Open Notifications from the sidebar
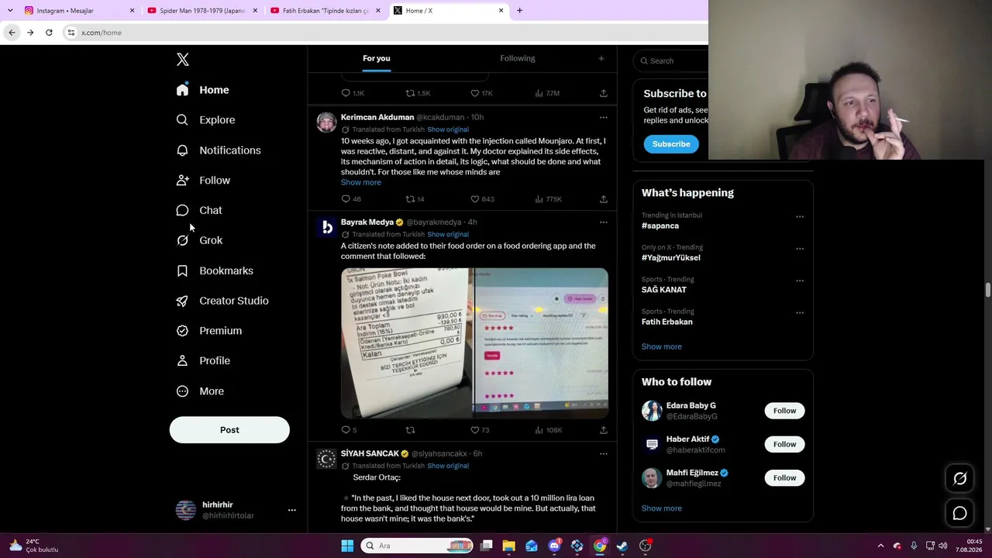This screenshot has height=558, width=992. tap(219, 150)
